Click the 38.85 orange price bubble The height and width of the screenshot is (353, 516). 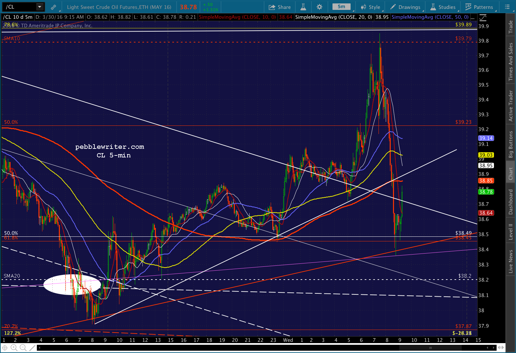point(486,181)
